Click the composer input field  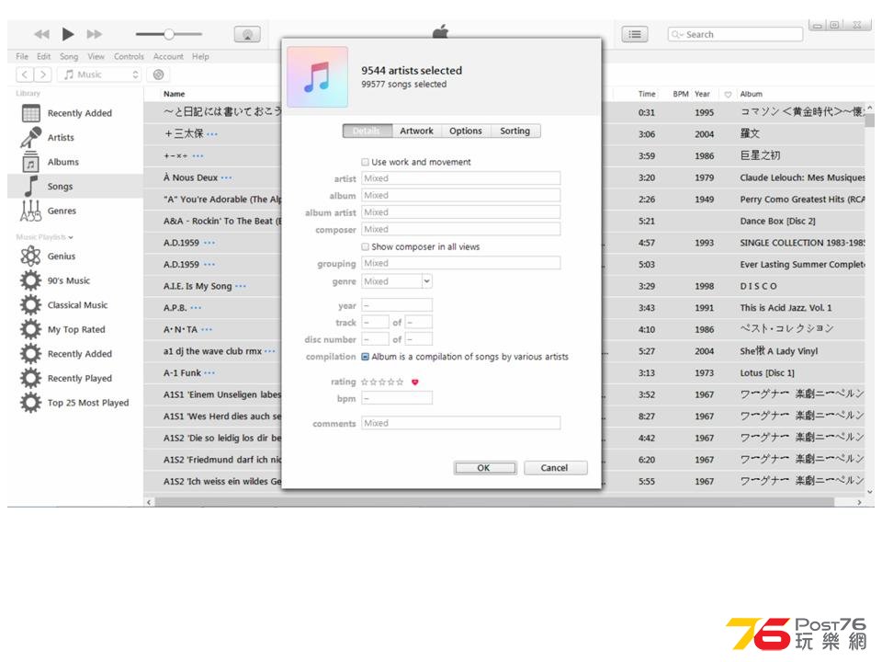pyautogui.click(x=460, y=229)
